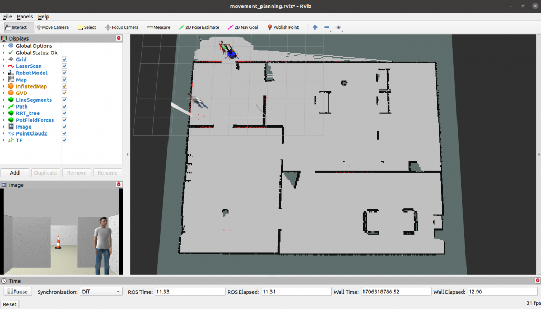
Task: Click the RobotModel display icon
Action: click(x=11, y=73)
